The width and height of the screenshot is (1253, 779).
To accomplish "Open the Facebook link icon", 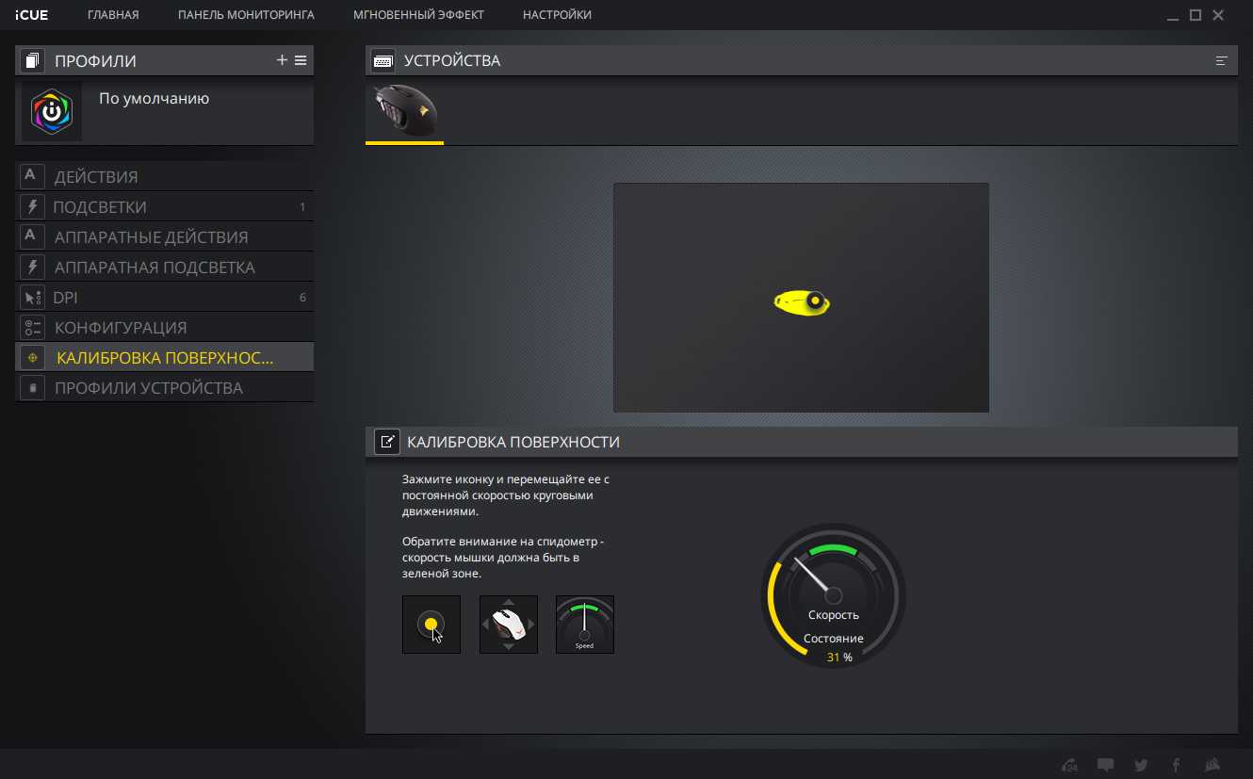I will (1176, 765).
